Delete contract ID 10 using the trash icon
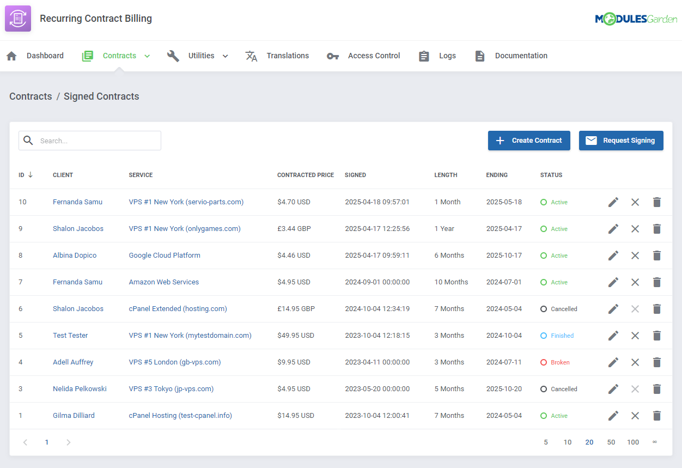This screenshot has height=468, width=682. click(656, 202)
